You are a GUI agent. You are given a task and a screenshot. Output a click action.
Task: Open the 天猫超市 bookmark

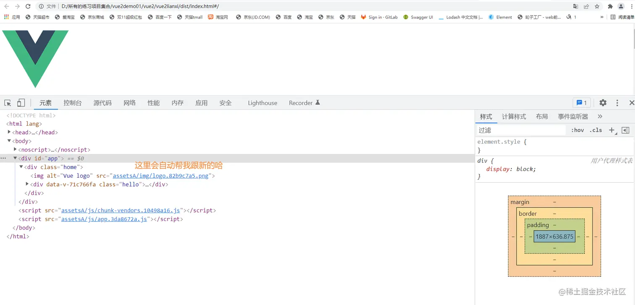click(x=37, y=17)
